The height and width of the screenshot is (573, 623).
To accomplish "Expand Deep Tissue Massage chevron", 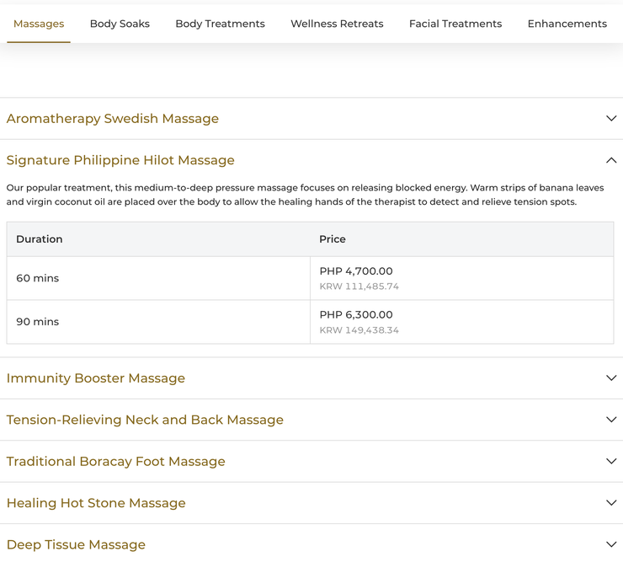I will coord(611,544).
